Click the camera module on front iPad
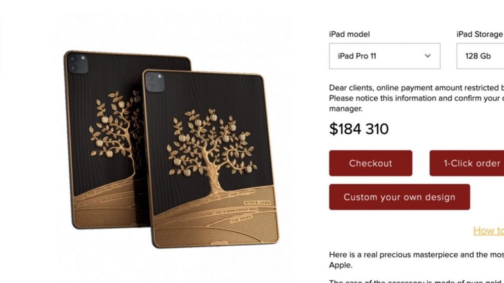This screenshot has height=283, width=504. [155, 82]
